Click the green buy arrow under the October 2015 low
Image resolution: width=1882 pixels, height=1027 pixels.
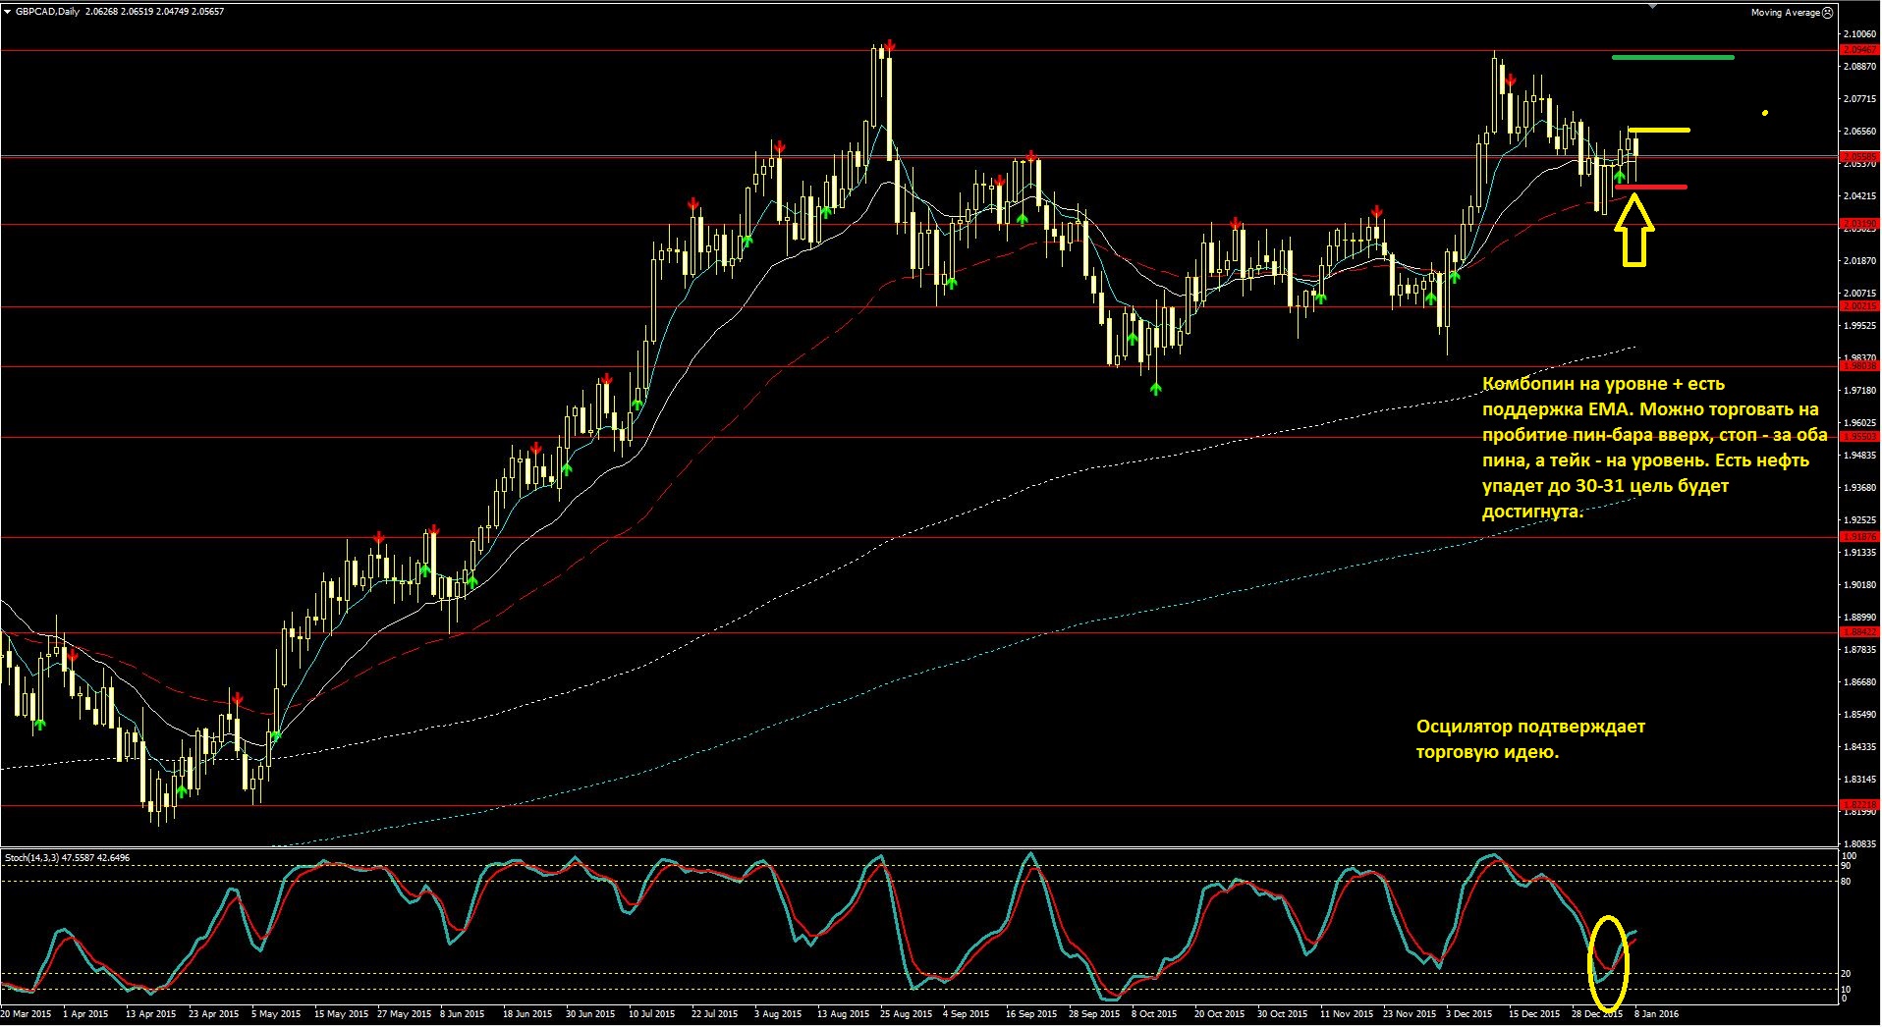click(x=1156, y=389)
